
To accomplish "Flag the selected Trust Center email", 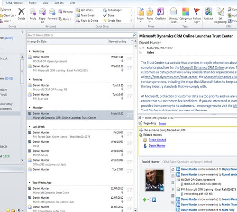I will 131,115.
